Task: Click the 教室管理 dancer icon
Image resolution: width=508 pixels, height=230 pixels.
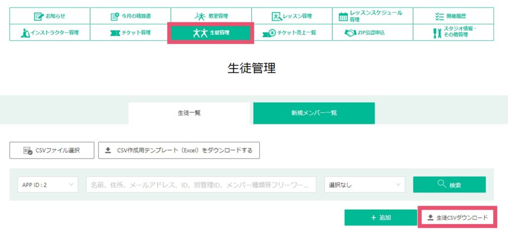Action: point(200,16)
